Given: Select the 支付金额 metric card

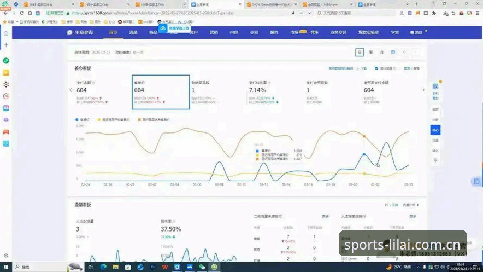Looking at the screenshot, I should pyautogui.click(x=103, y=92).
